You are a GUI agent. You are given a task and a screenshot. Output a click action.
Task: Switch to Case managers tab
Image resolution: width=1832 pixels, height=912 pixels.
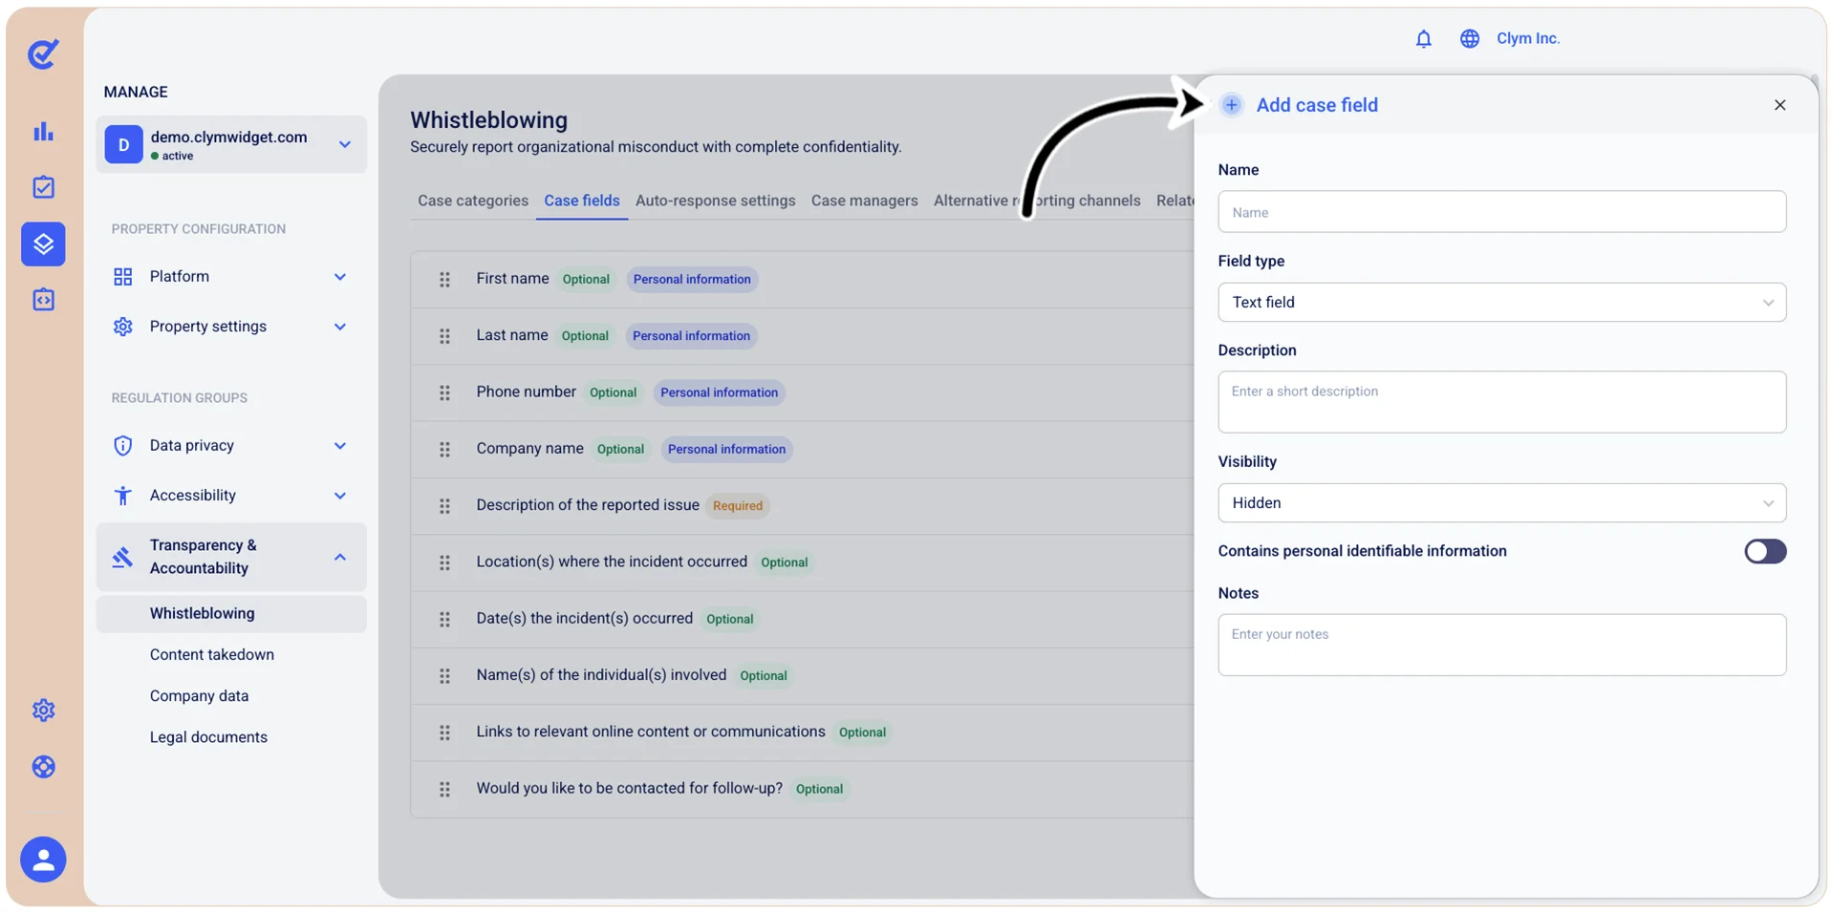point(864,201)
